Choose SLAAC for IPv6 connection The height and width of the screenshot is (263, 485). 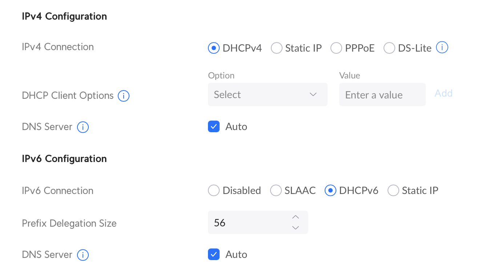click(276, 190)
